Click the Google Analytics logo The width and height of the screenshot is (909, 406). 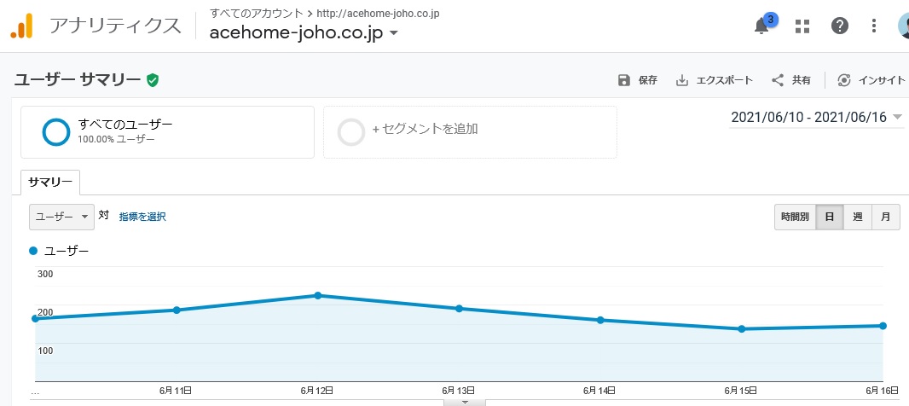pyautogui.click(x=22, y=26)
